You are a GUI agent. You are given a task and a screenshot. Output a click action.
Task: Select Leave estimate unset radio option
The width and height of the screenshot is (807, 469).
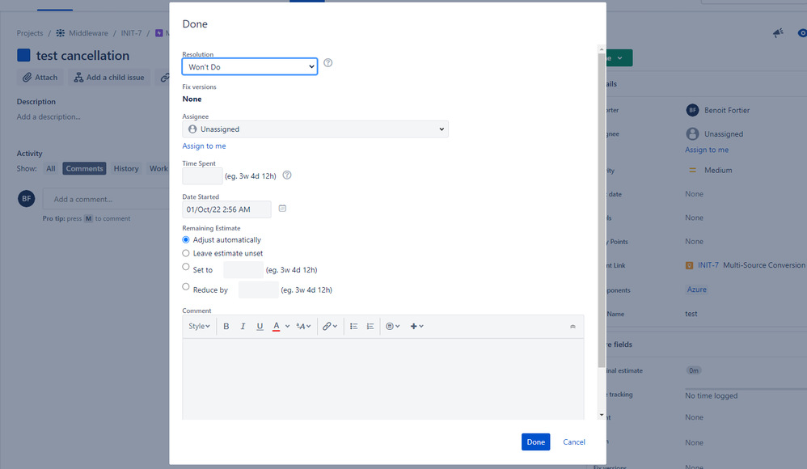tap(186, 253)
